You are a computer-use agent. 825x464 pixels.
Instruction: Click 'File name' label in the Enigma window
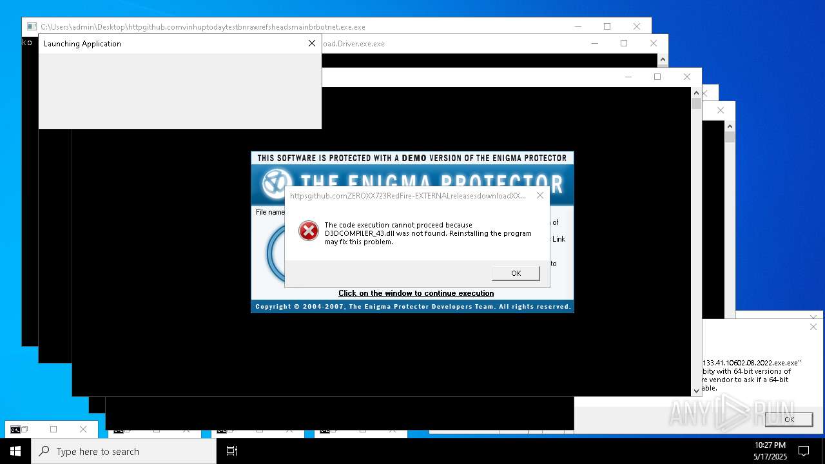tap(270, 212)
